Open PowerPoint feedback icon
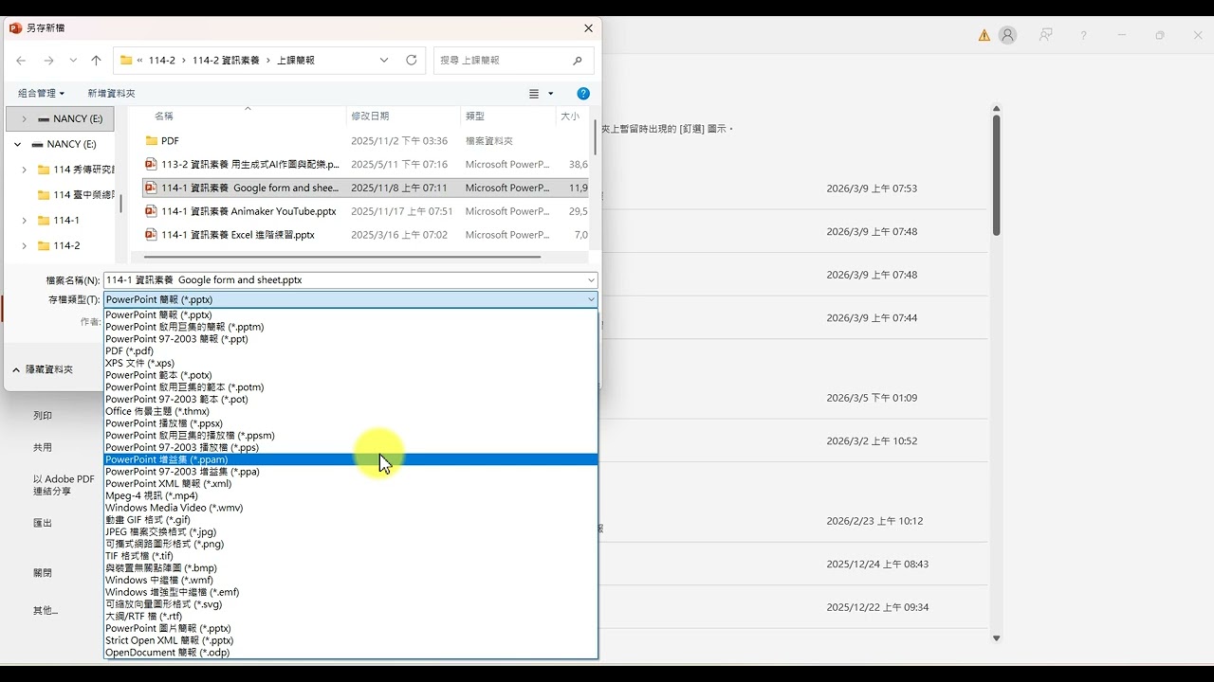Viewport: 1214px width, 682px height. [x=1046, y=35]
